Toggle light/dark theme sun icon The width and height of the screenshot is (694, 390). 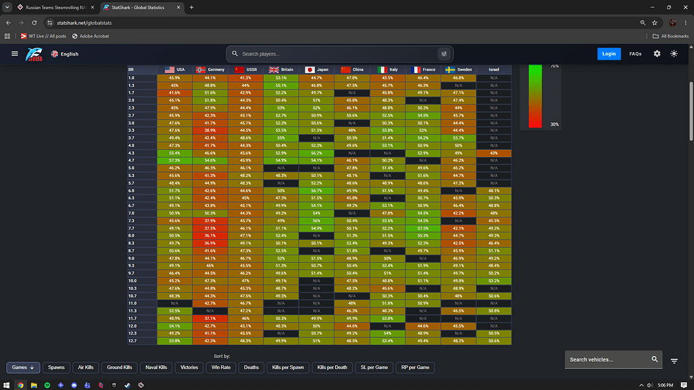click(674, 53)
